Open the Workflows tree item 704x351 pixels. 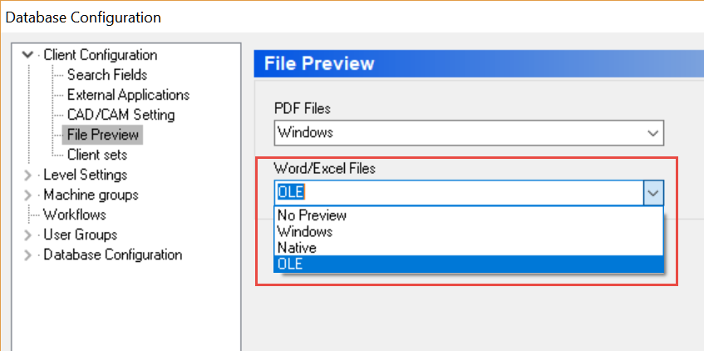74,215
